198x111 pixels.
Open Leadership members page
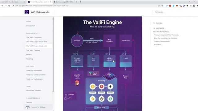[x=34, y=91]
